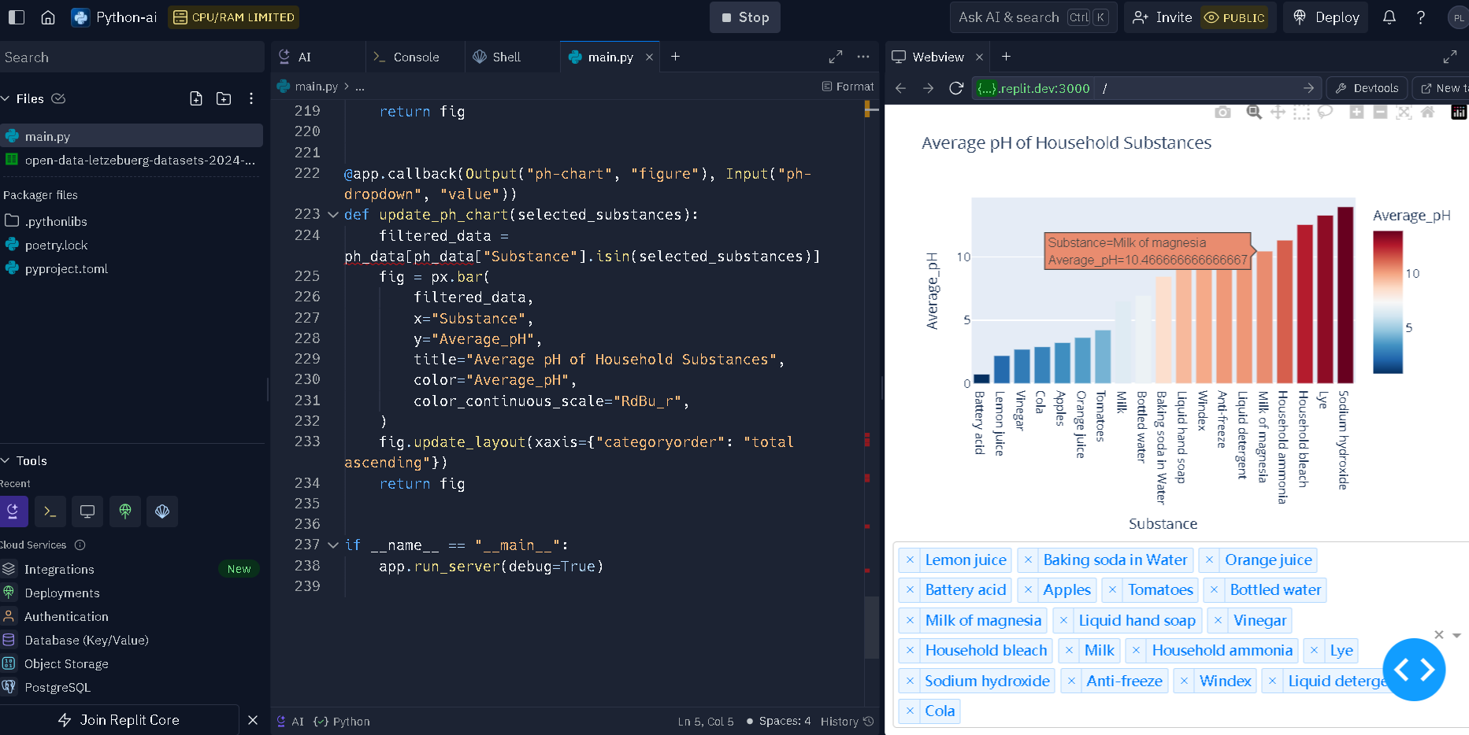Create a new folder icon
This screenshot has width=1469, height=735.
pos(224,98)
